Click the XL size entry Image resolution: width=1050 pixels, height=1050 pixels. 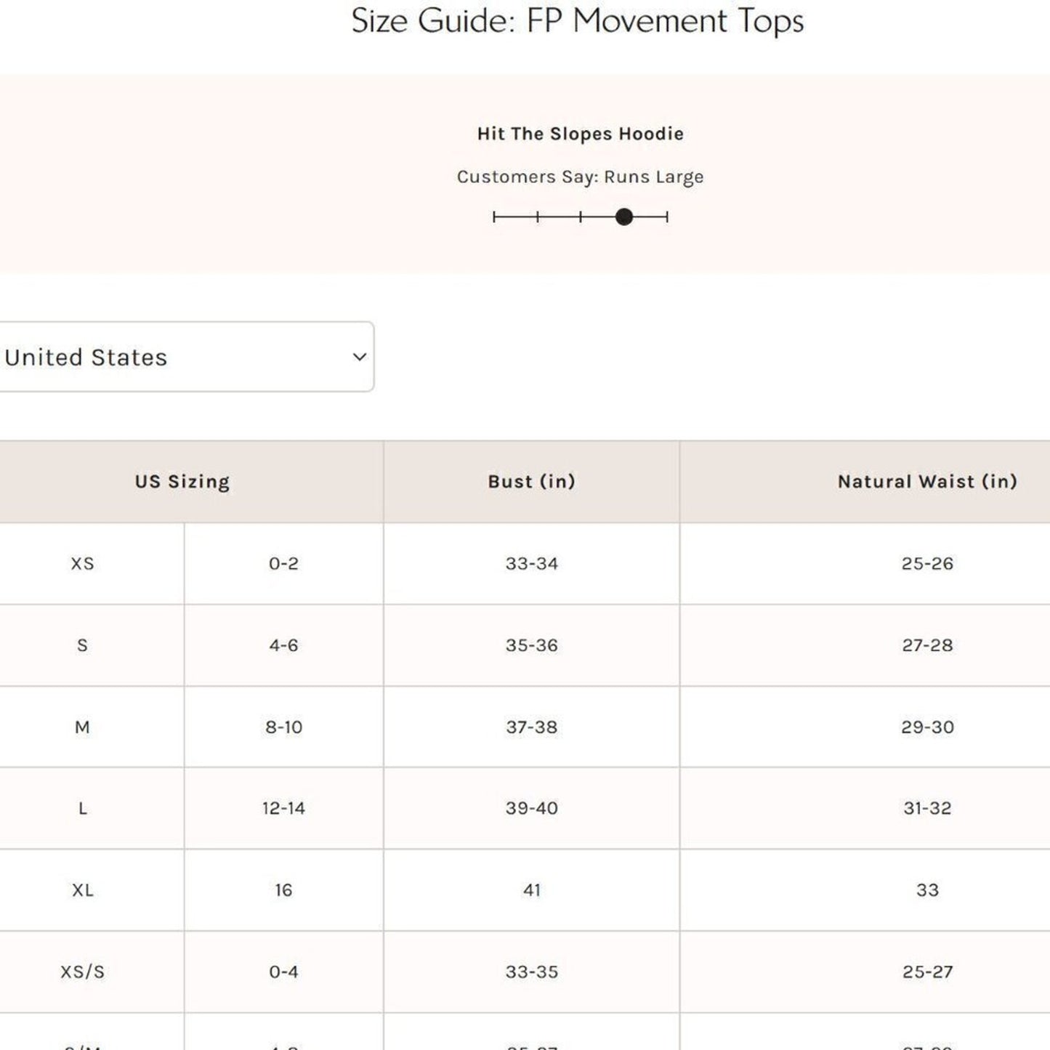coord(82,889)
